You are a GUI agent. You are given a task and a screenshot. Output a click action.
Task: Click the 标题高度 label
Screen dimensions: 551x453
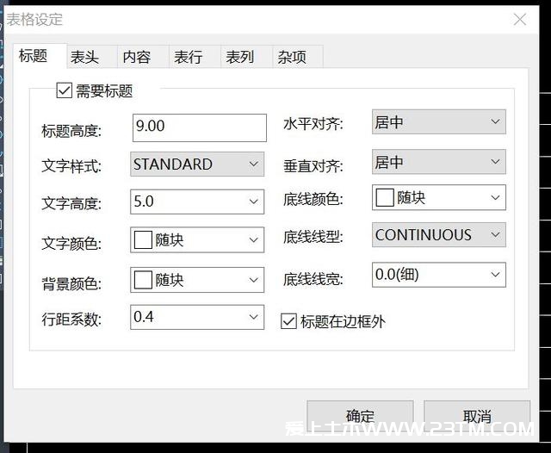point(71,131)
